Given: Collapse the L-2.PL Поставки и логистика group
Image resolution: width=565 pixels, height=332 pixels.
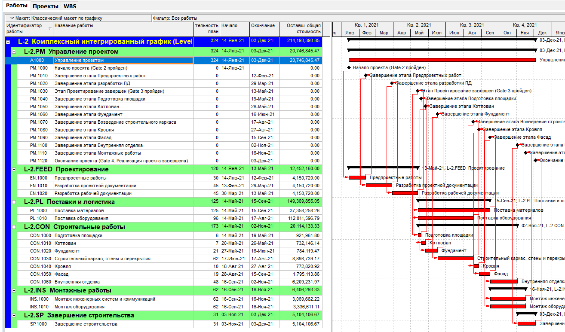Looking at the screenshot, I should pos(14,202).
